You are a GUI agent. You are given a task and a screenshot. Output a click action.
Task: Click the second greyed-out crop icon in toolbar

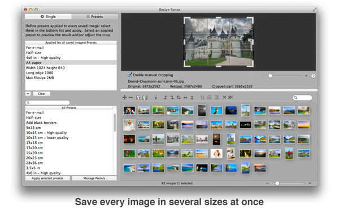tap(209, 98)
